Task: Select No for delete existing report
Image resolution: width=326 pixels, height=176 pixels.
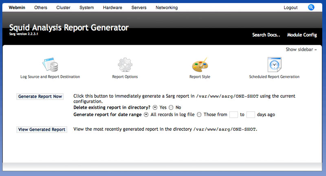Action: [x=171, y=108]
